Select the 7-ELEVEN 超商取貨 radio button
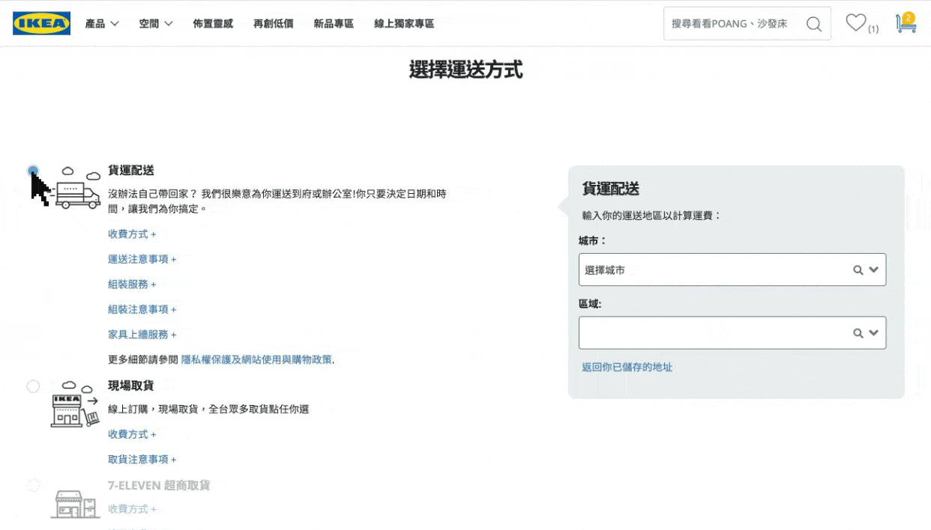Screen dimensions: 931x530 point(33,486)
